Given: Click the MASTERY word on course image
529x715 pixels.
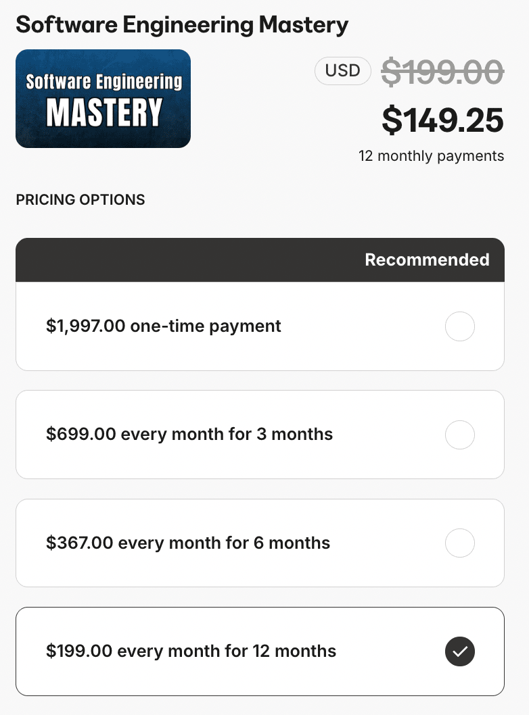Looking at the screenshot, I should [x=104, y=113].
